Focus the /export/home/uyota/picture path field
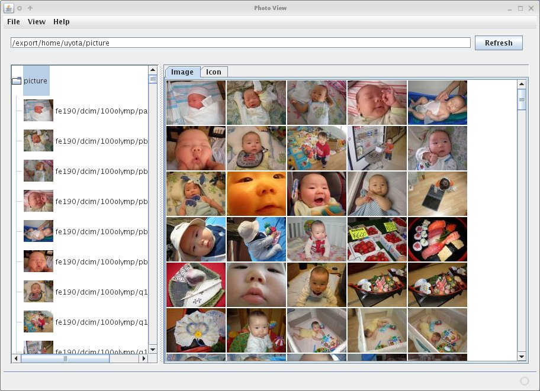540x391 pixels. 240,43
